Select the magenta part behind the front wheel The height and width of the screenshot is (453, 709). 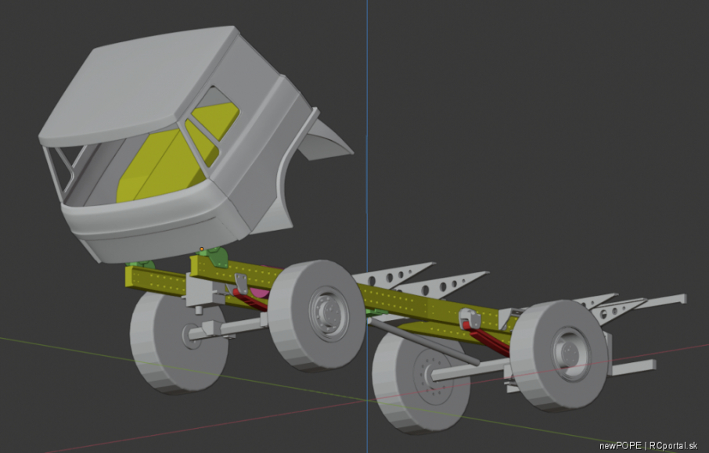(x=259, y=292)
